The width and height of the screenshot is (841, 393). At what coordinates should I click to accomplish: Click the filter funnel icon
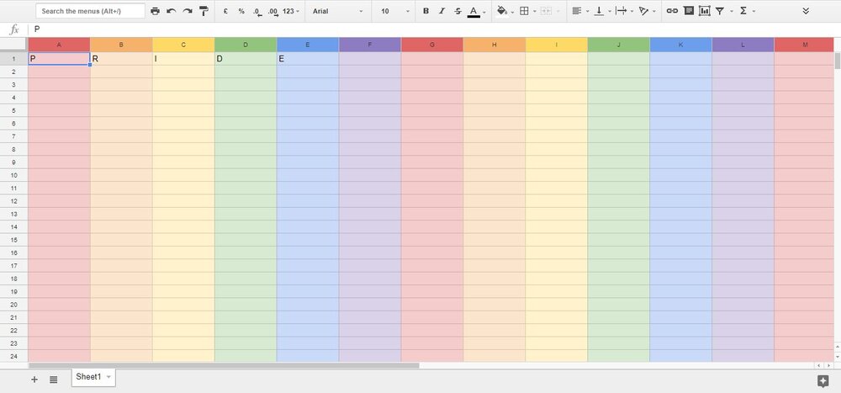[x=720, y=11]
